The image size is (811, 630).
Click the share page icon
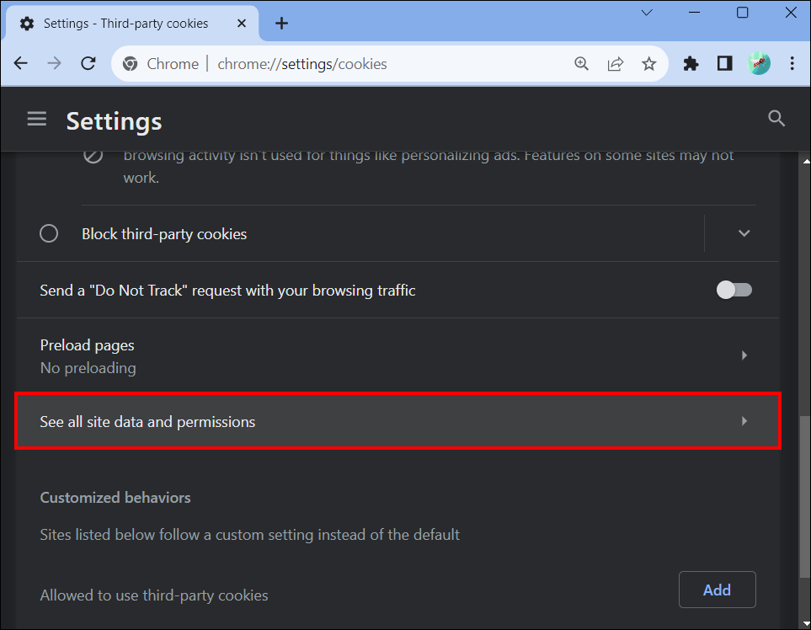coord(615,64)
